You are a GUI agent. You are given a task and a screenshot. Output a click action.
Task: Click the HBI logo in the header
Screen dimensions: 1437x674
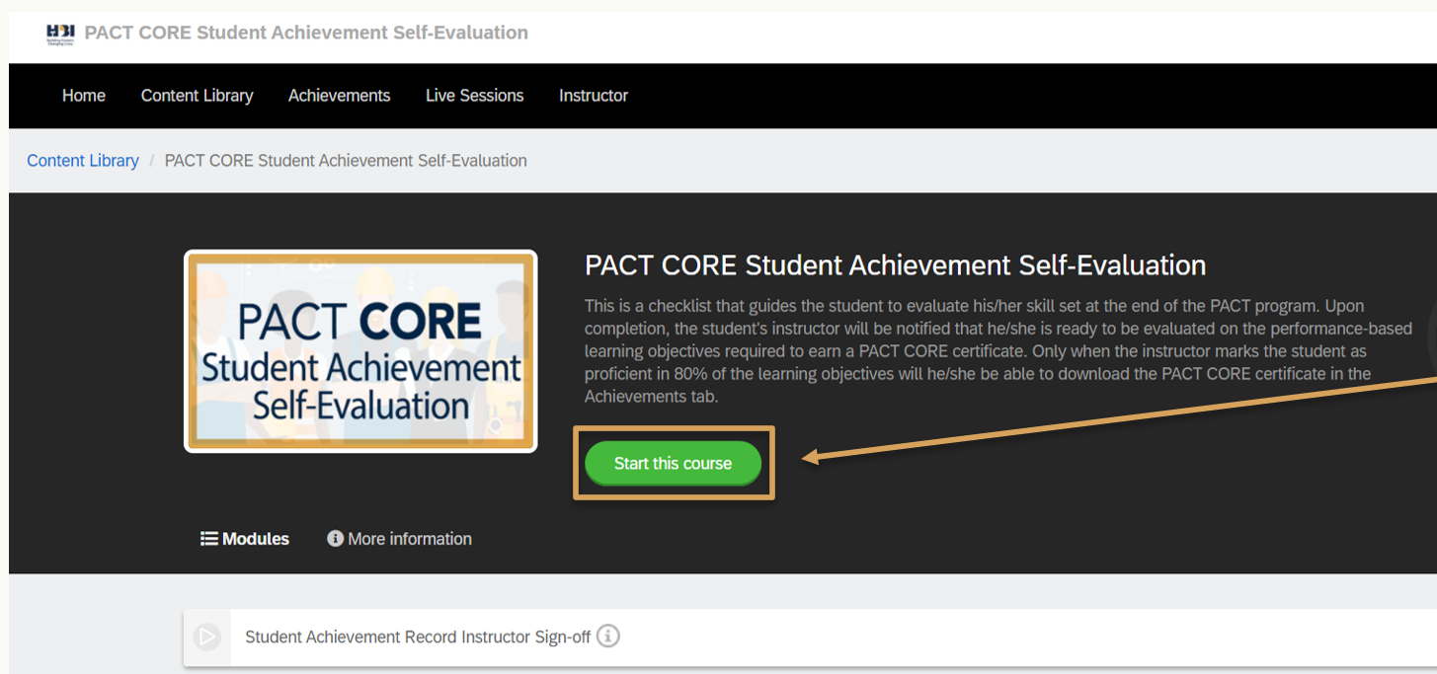(x=60, y=34)
